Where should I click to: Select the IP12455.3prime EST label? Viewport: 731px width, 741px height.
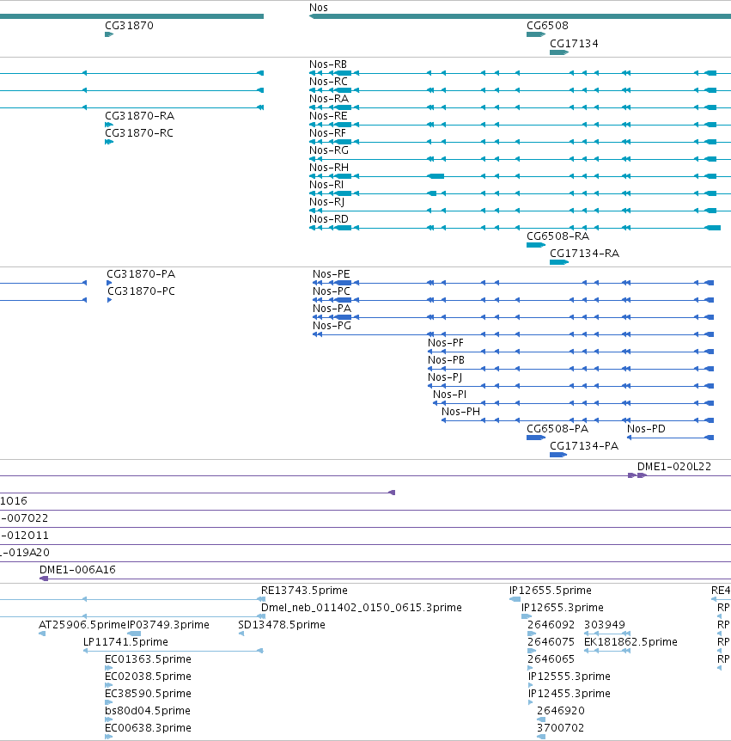pyautogui.click(x=569, y=693)
